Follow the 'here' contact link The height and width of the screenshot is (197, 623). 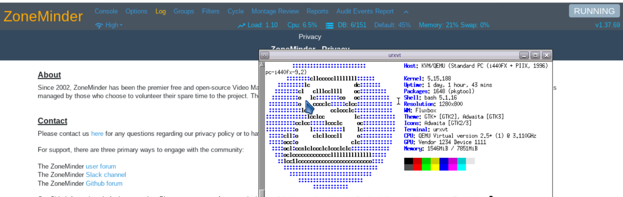point(97,133)
